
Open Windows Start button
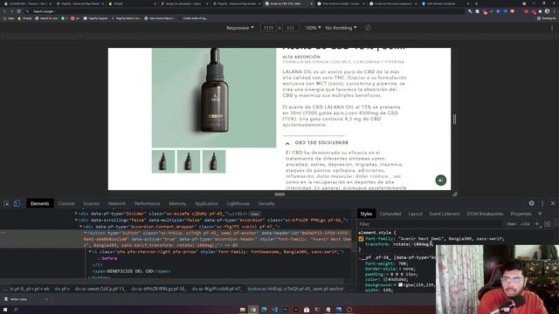(x=5, y=310)
